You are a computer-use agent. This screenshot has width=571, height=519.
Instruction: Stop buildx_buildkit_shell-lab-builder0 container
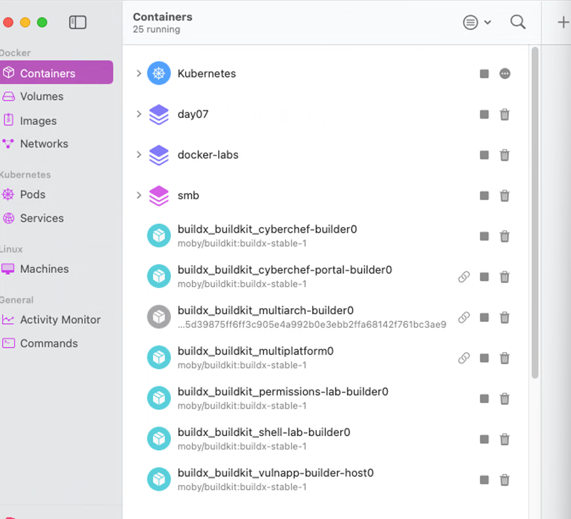484,439
